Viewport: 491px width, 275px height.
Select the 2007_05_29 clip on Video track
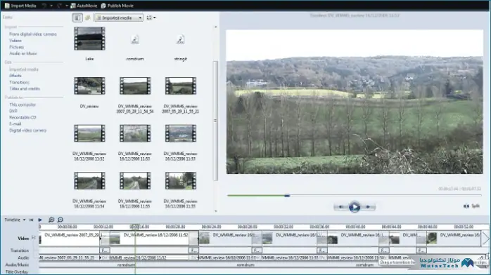70,239
